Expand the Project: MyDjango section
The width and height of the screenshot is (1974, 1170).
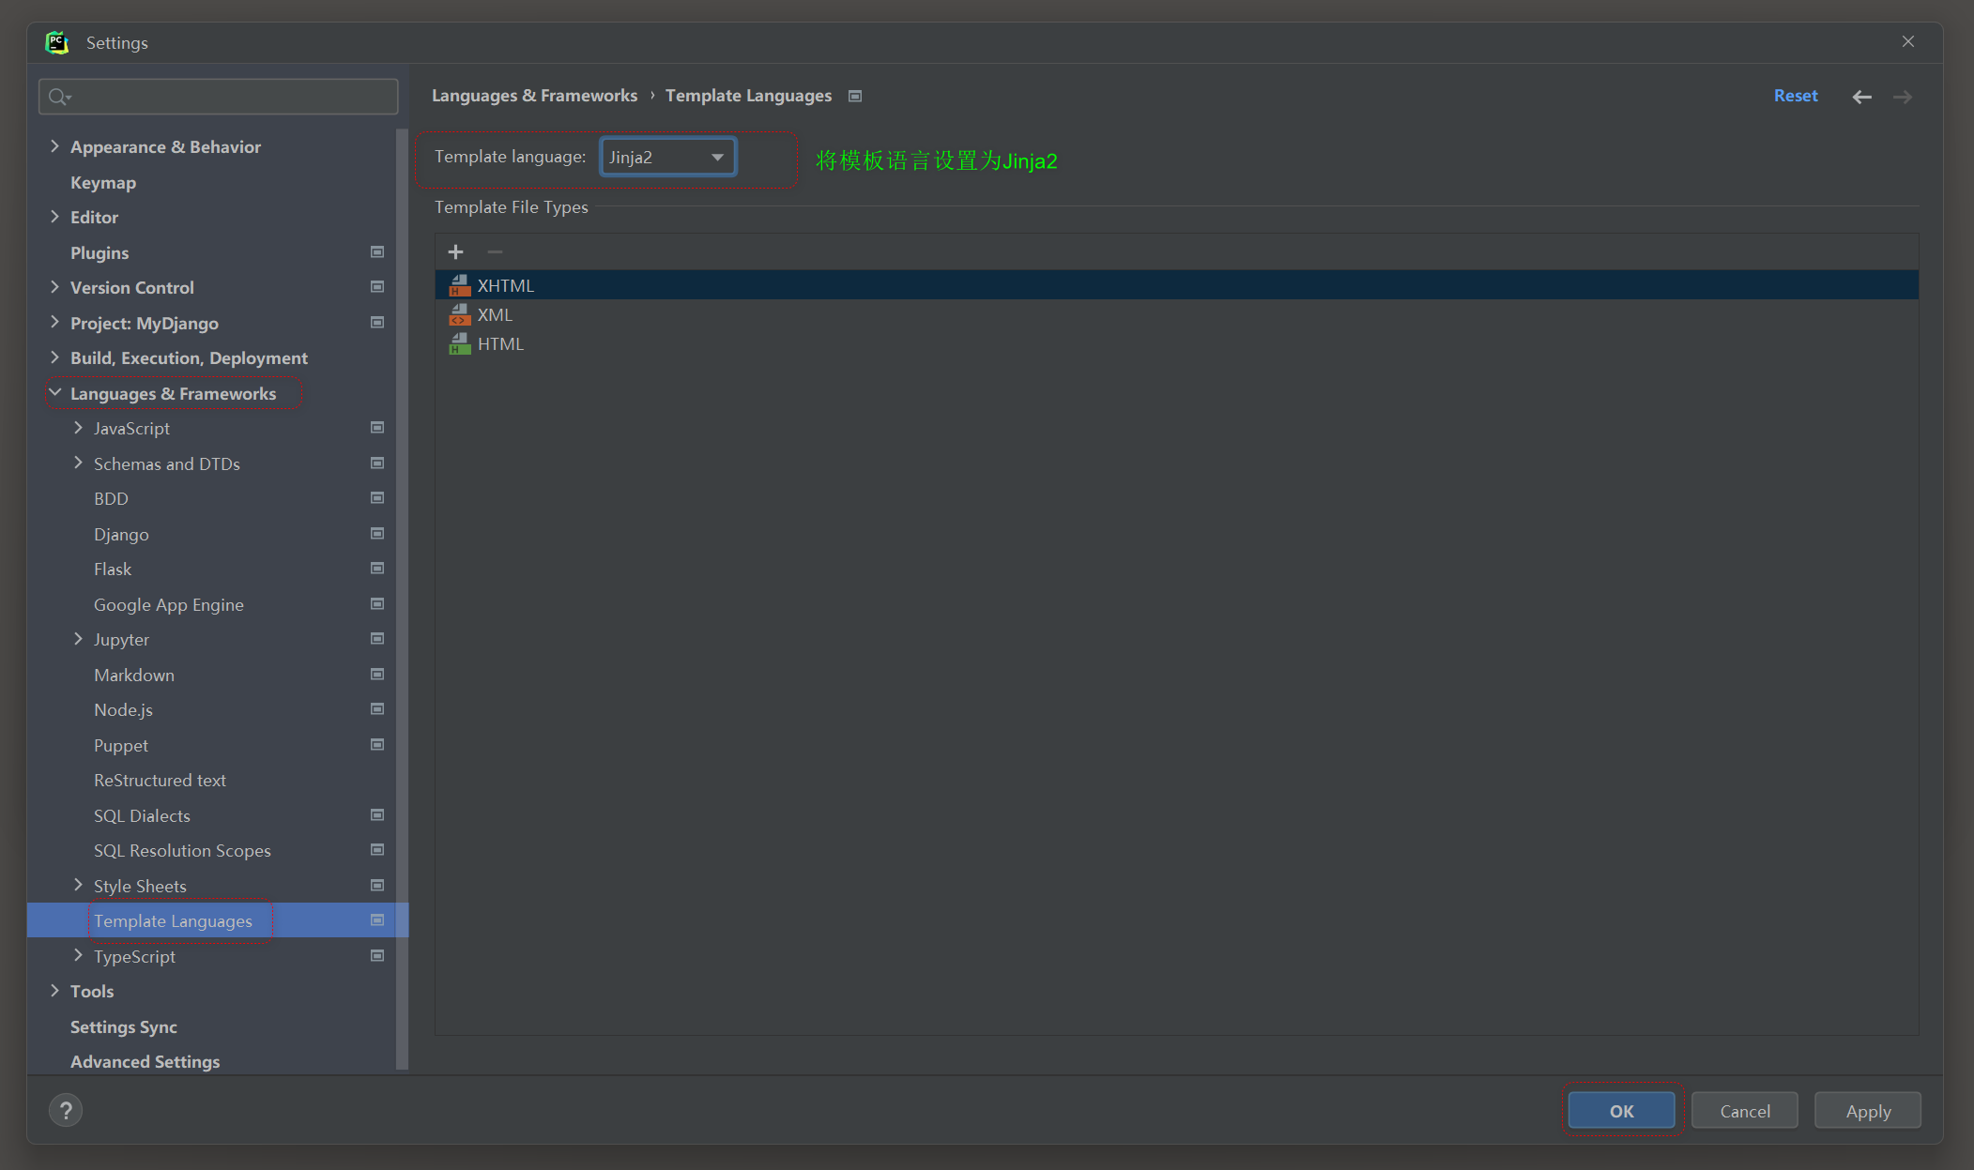(x=54, y=323)
